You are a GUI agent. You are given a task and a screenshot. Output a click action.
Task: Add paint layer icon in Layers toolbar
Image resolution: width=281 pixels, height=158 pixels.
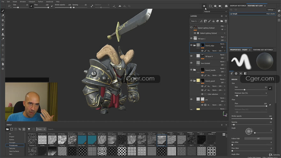coord(209,21)
